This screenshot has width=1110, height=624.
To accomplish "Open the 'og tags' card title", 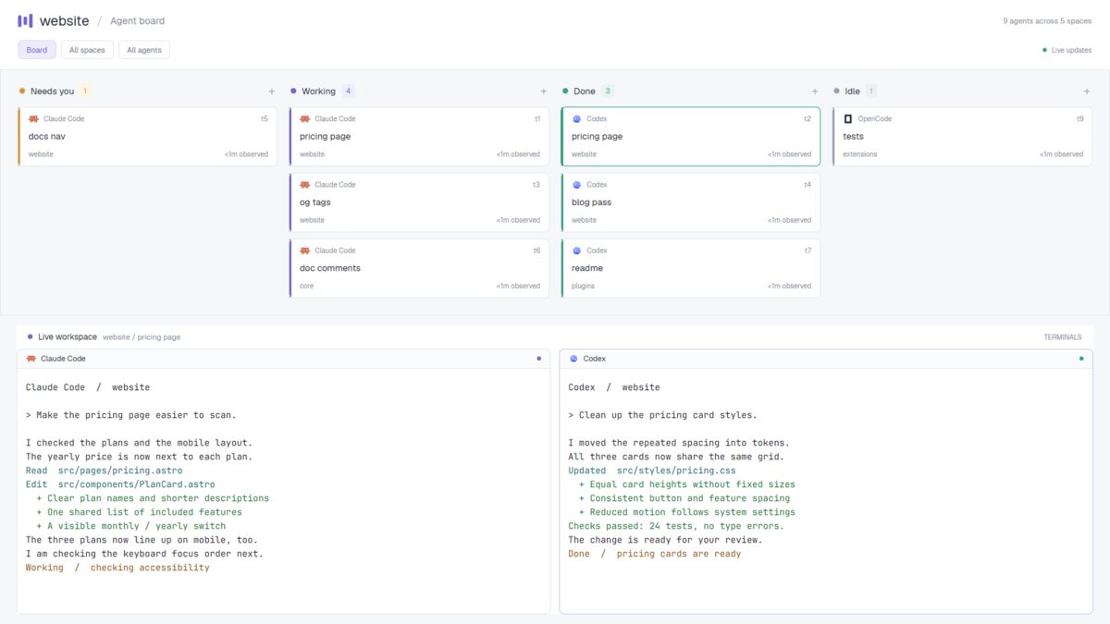I will 315,202.
